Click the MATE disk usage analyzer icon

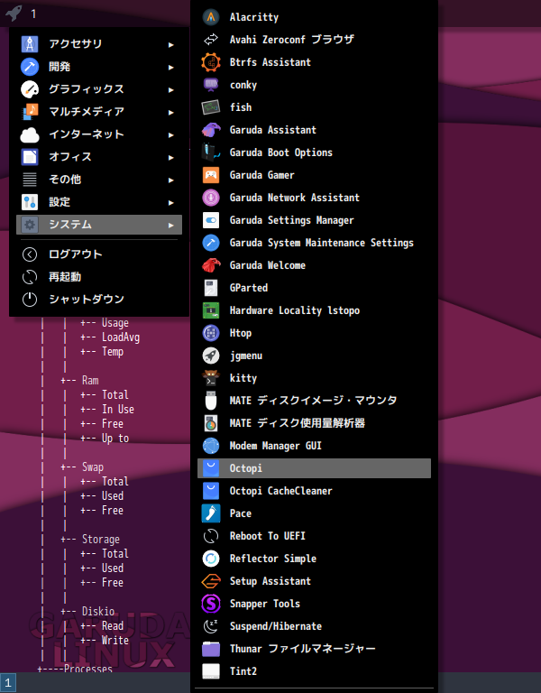tap(211, 423)
